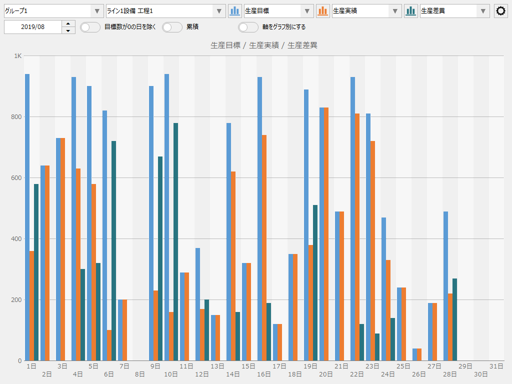Click the orange bar chart icon beside 生産実績
Viewport: 512px width, 384px height.
(322, 10)
